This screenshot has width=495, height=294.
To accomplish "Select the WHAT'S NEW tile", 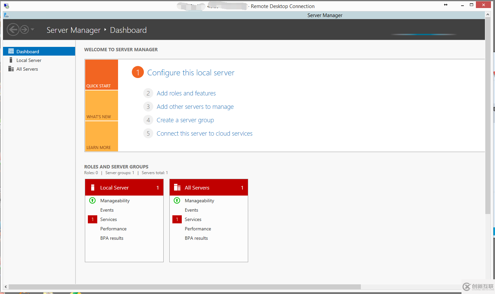I will click(102, 105).
